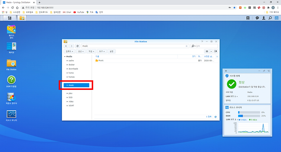
Task: Open view mode dropdown arrow
Action: pyautogui.click(x=211, y=51)
